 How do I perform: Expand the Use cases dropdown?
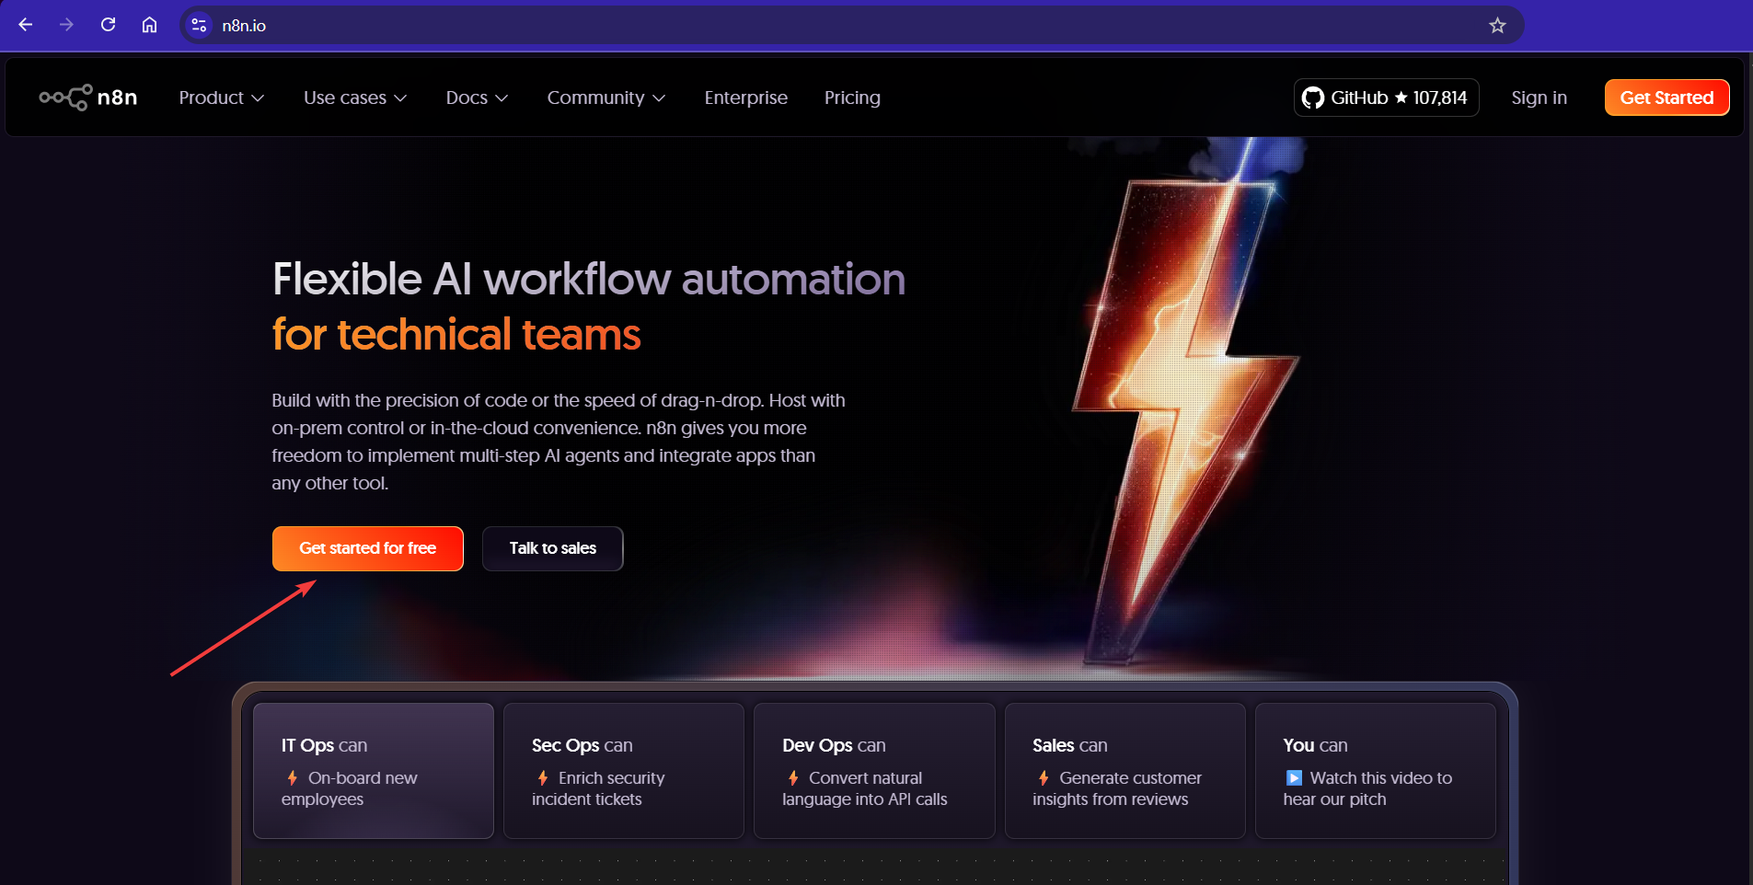[x=355, y=98]
